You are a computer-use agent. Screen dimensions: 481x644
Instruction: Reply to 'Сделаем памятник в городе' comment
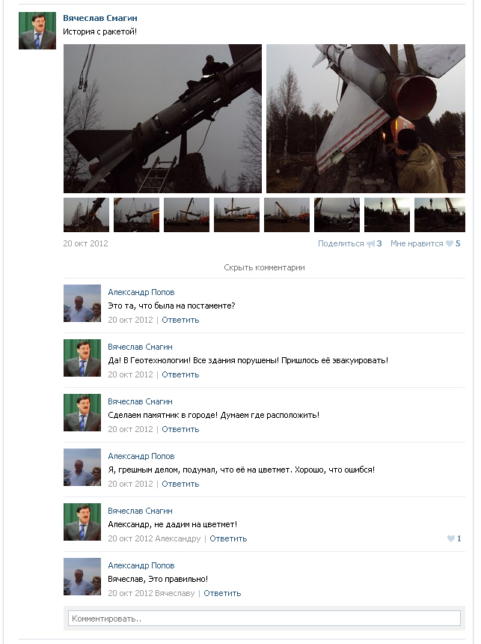click(180, 429)
